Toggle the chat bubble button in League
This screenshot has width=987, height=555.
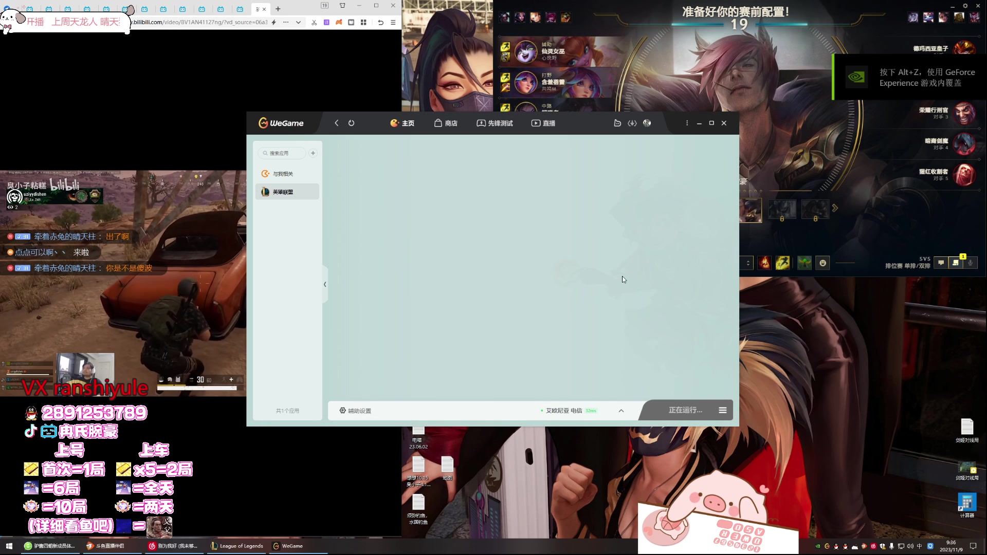[x=941, y=263]
